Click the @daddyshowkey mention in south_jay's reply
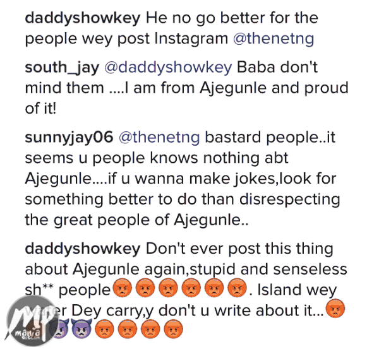 [168, 68]
